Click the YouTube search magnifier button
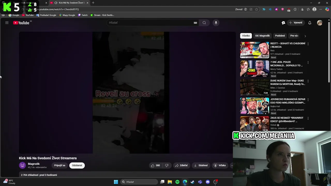Screen dimensions: 331x186 coord(204,23)
